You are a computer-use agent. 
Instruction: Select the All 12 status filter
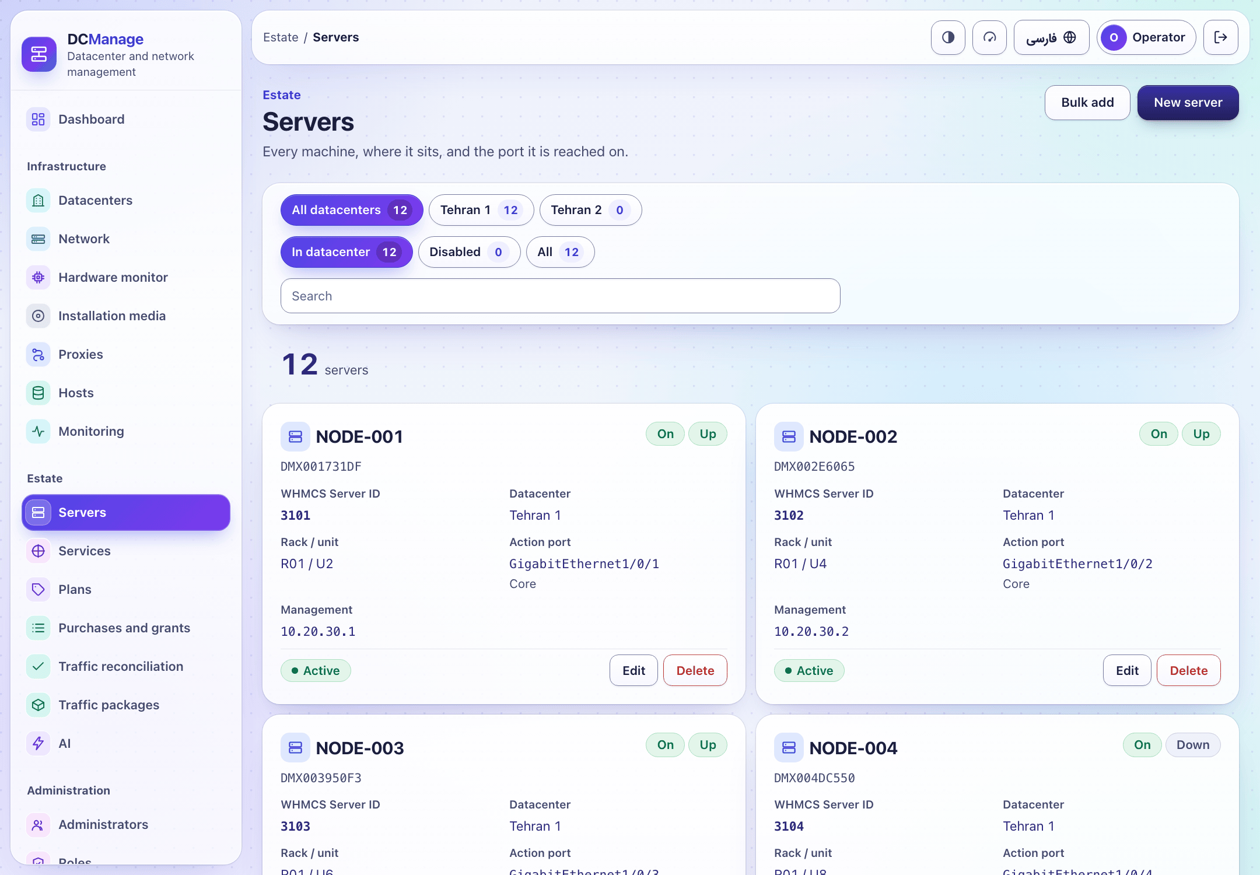tap(560, 252)
